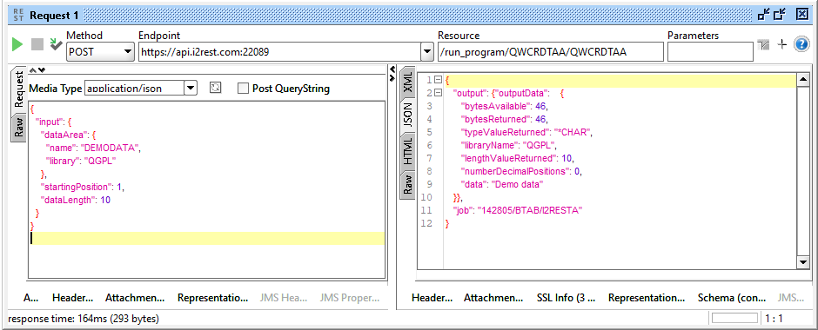Open the Media Type combo box
The height and width of the screenshot is (330, 818).
(141, 88)
